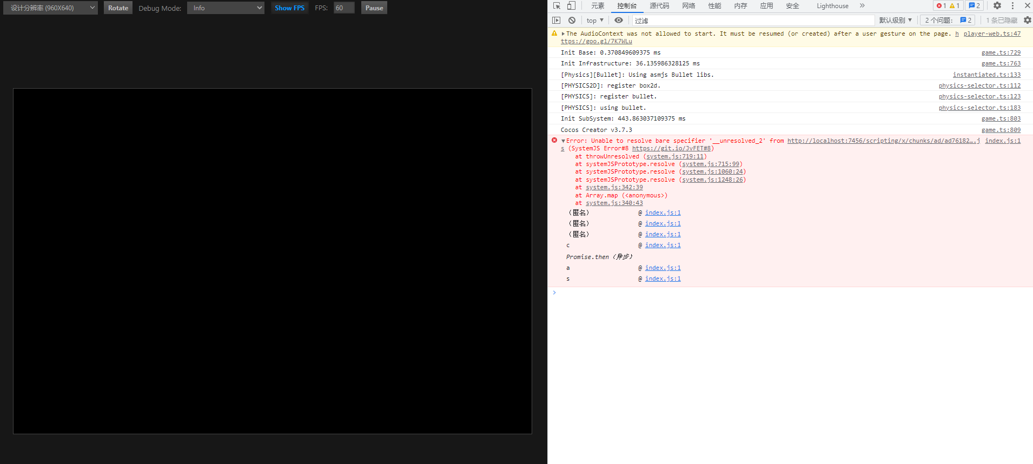Screen dimensions: 1033x464
Task: Show the console sidebar icon
Action: coord(556,21)
